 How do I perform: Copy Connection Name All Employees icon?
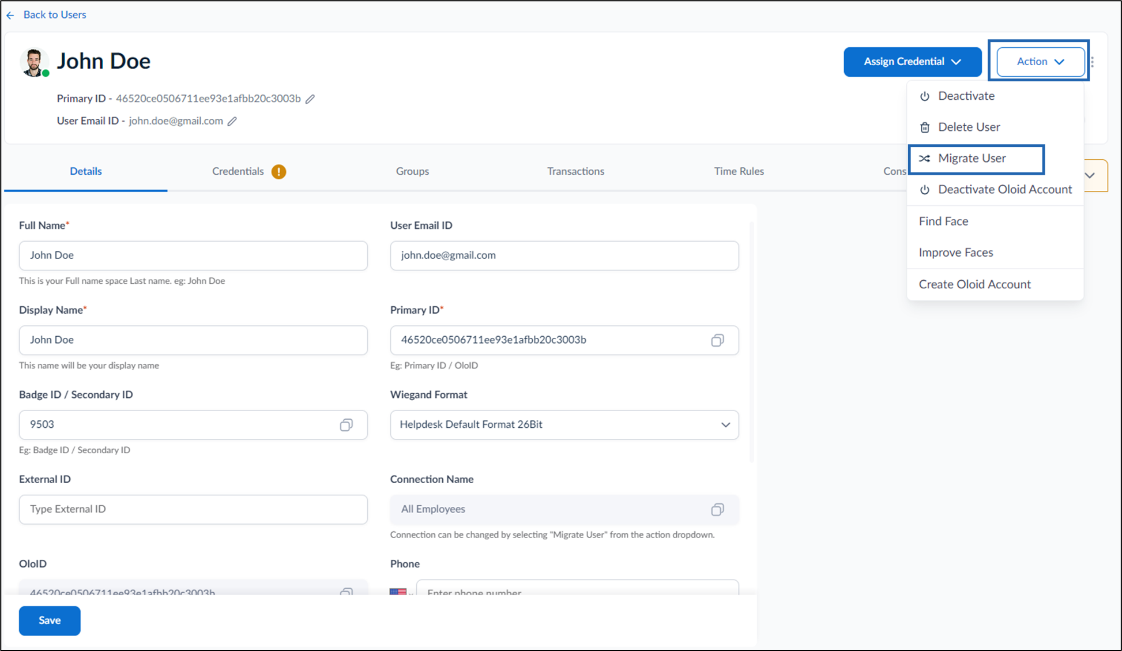tap(717, 509)
